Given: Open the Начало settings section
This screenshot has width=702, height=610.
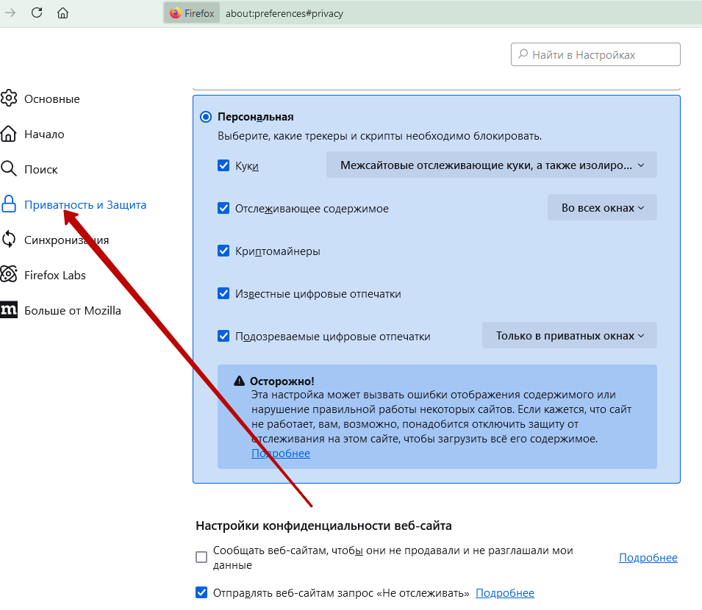Looking at the screenshot, I should (x=44, y=134).
